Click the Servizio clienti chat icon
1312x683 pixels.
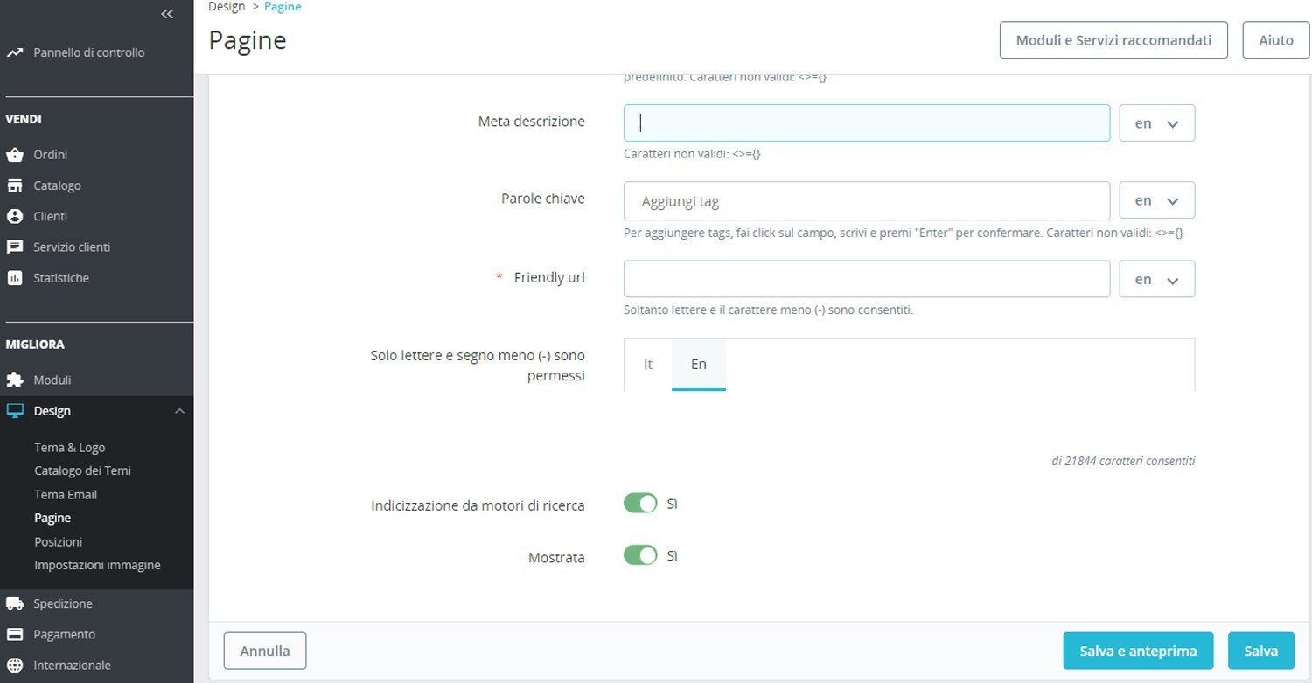tap(15, 247)
